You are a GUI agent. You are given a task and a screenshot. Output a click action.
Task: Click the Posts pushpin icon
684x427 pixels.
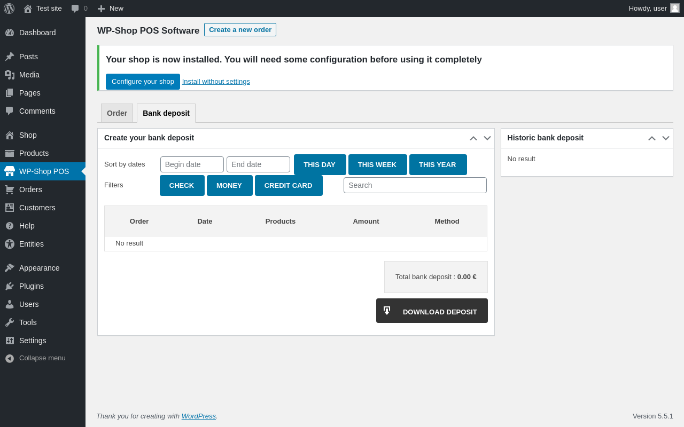(x=10, y=57)
